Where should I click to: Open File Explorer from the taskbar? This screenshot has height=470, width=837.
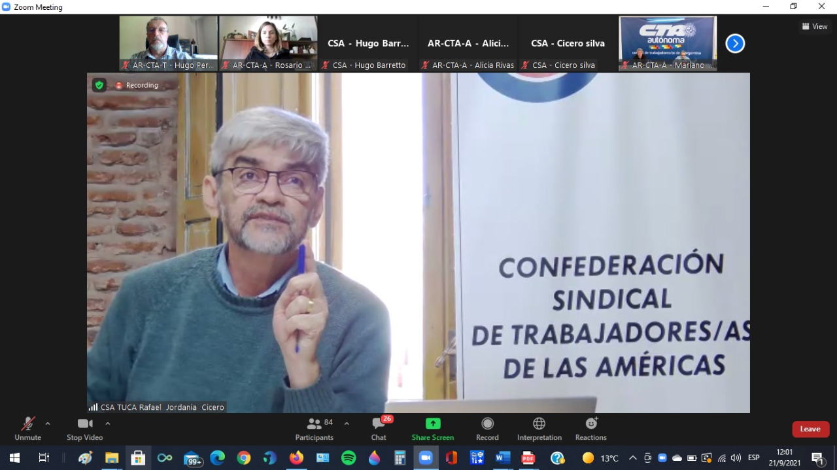pos(112,458)
